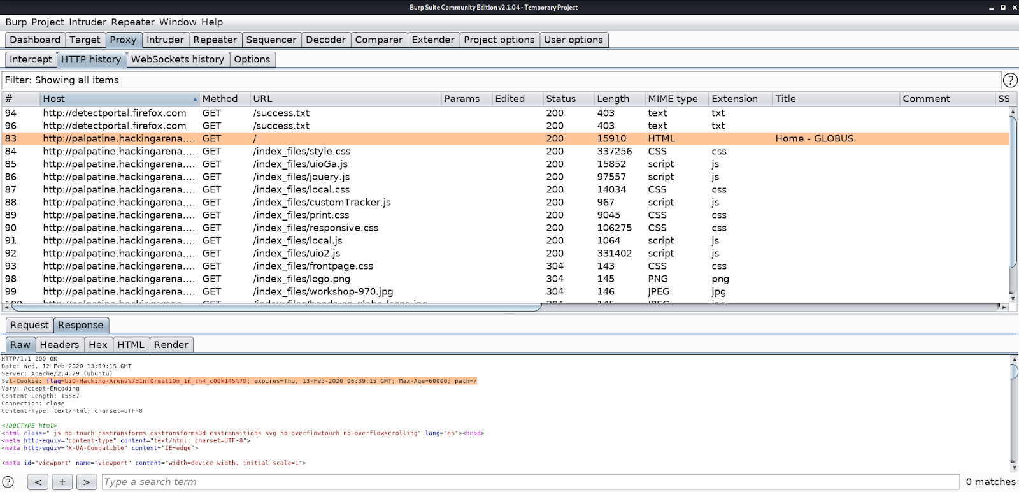Open search help icon at bottom left

pyautogui.click(x=8, y=482)
